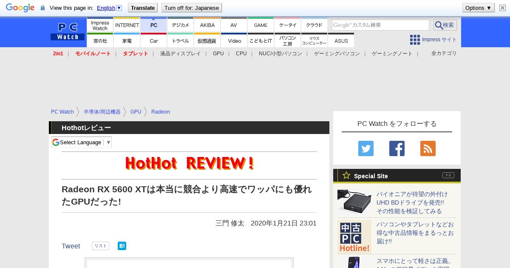Screen dimensions: 510x268
Task: Open the Pioneer UHD BD drive thumbnail
Action: click(354, 202)
